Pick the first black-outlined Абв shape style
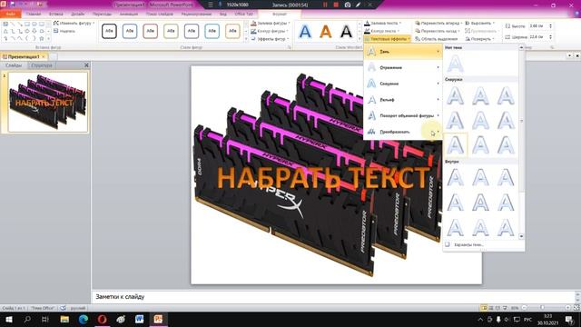This screenshot has width=581, height=327. pos(109,31)
